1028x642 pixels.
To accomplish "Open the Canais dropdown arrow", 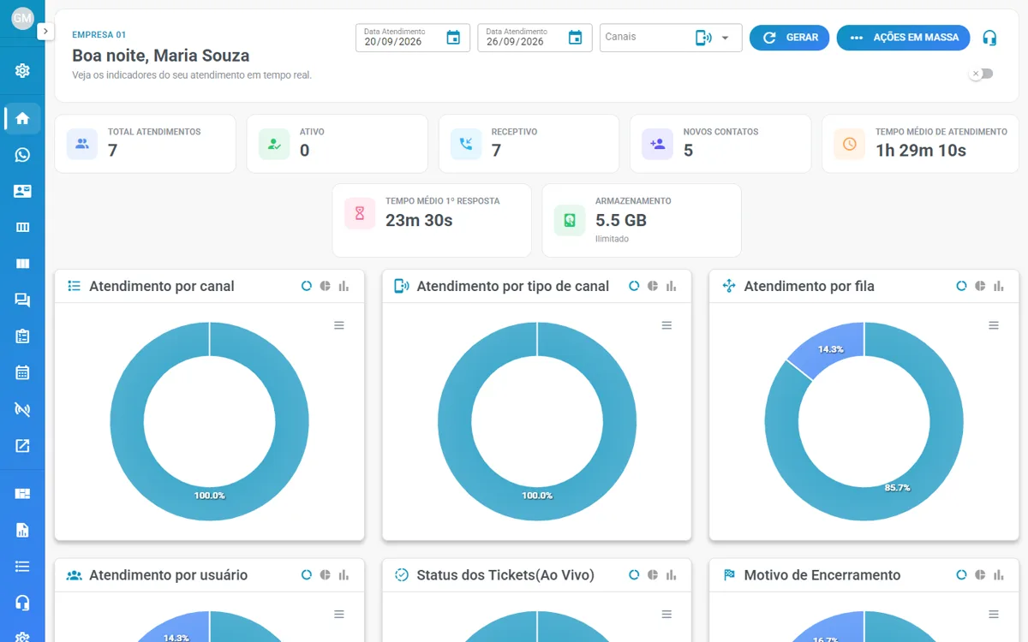I will pos(725,38).
